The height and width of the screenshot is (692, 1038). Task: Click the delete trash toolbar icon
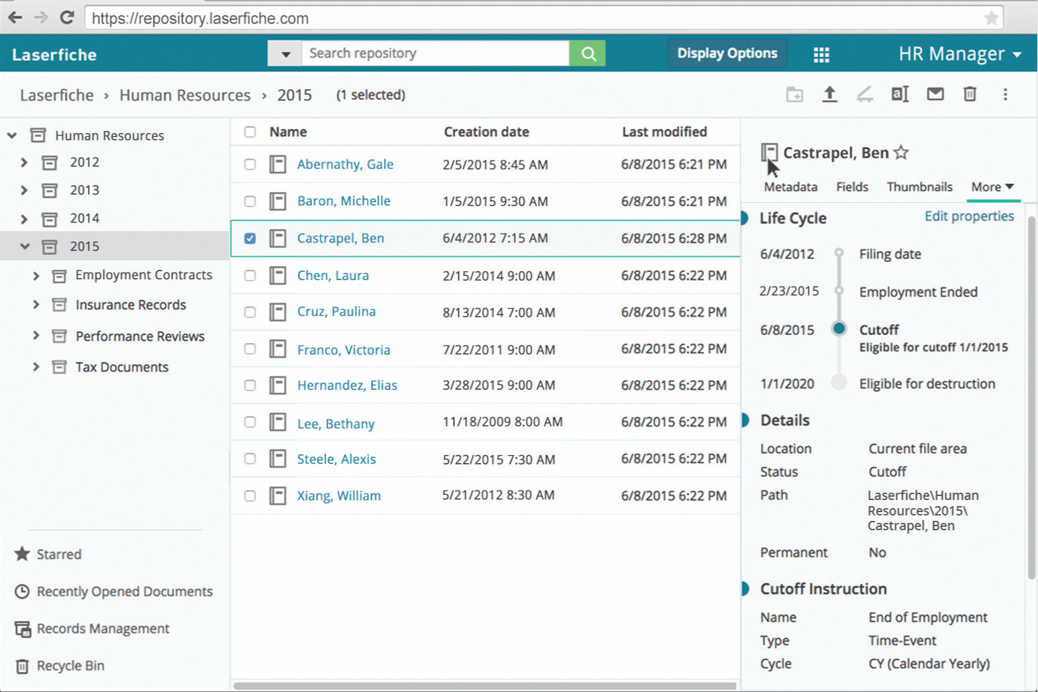tap(970, 94)
